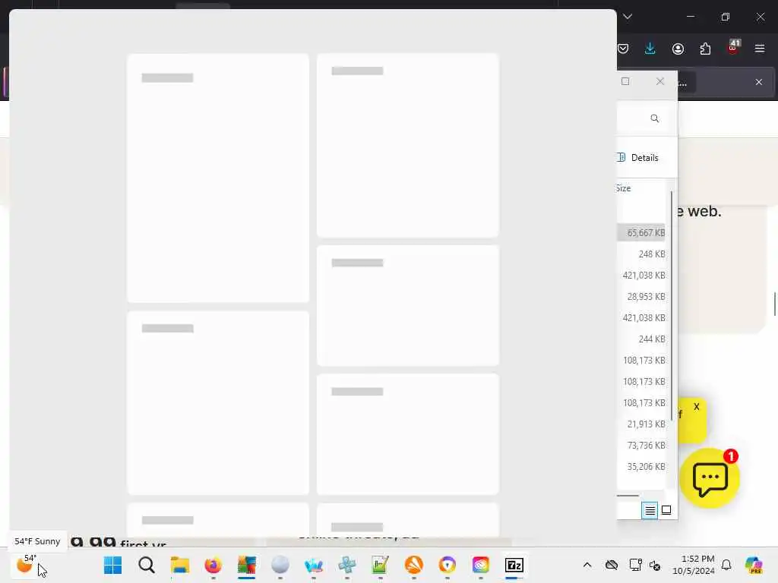Image resolution: width=778 pixels, height=583 pixels.
Task: Open File Explorer from the taskbar
Action: tap(179, 565)
